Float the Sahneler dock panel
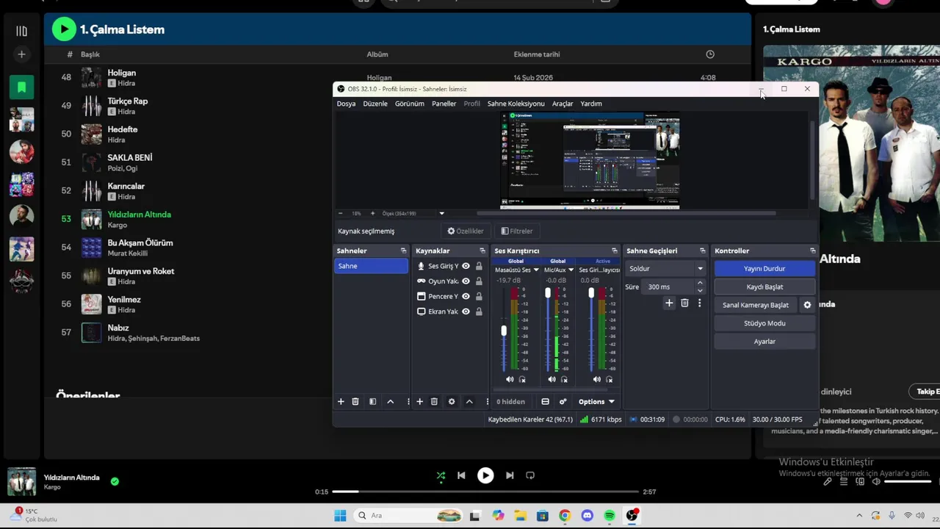This screenshot has width=940, height=529. pos(403,251)
